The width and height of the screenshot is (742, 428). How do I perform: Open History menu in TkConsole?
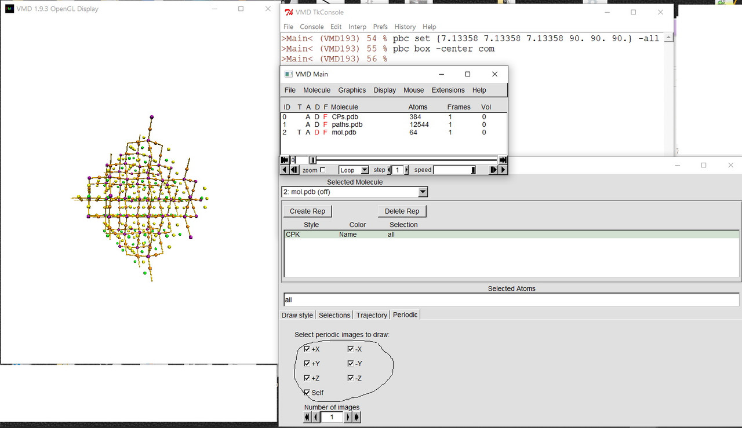(405, 27)
